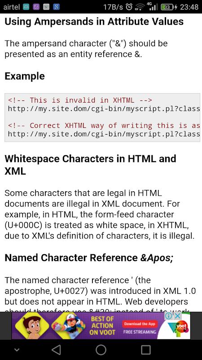Tap the Wi-Fi status icon
The image size is (202, 360).
click(140, 7)
